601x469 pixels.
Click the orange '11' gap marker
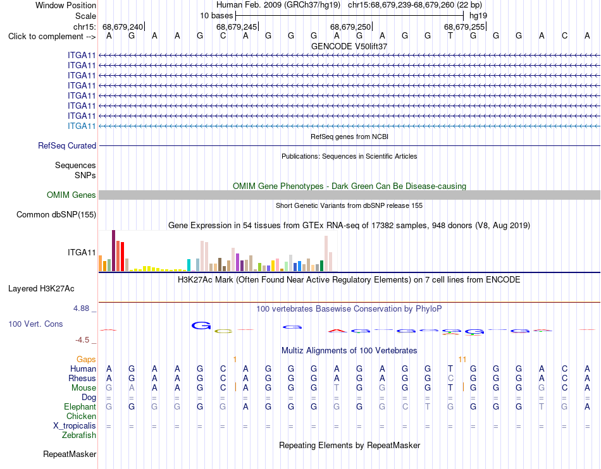tap(462, 360)
